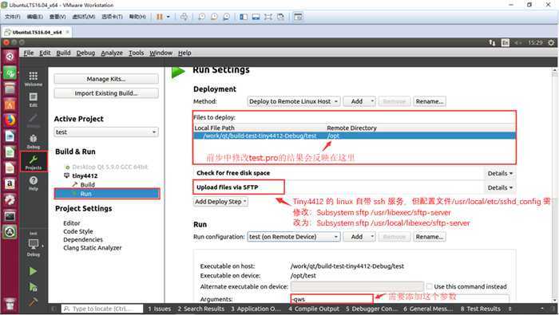Open the 4 Compile Output pane
Image resolution: width=559 pixels, height=315 pixels.
[x=314, y=309]
